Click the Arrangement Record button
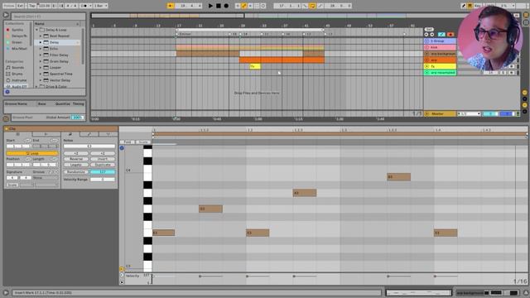 226,6
